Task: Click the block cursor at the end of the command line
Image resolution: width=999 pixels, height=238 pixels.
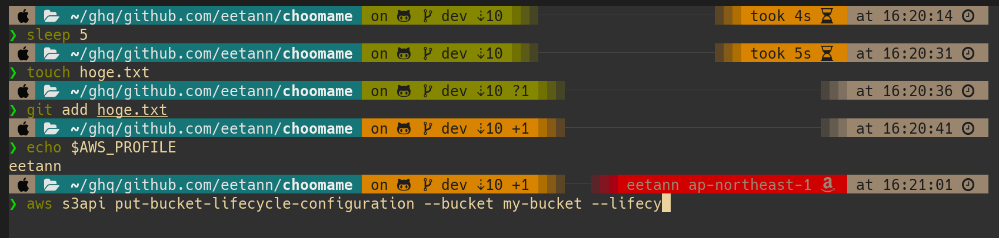Action: (x=666, y=203)
